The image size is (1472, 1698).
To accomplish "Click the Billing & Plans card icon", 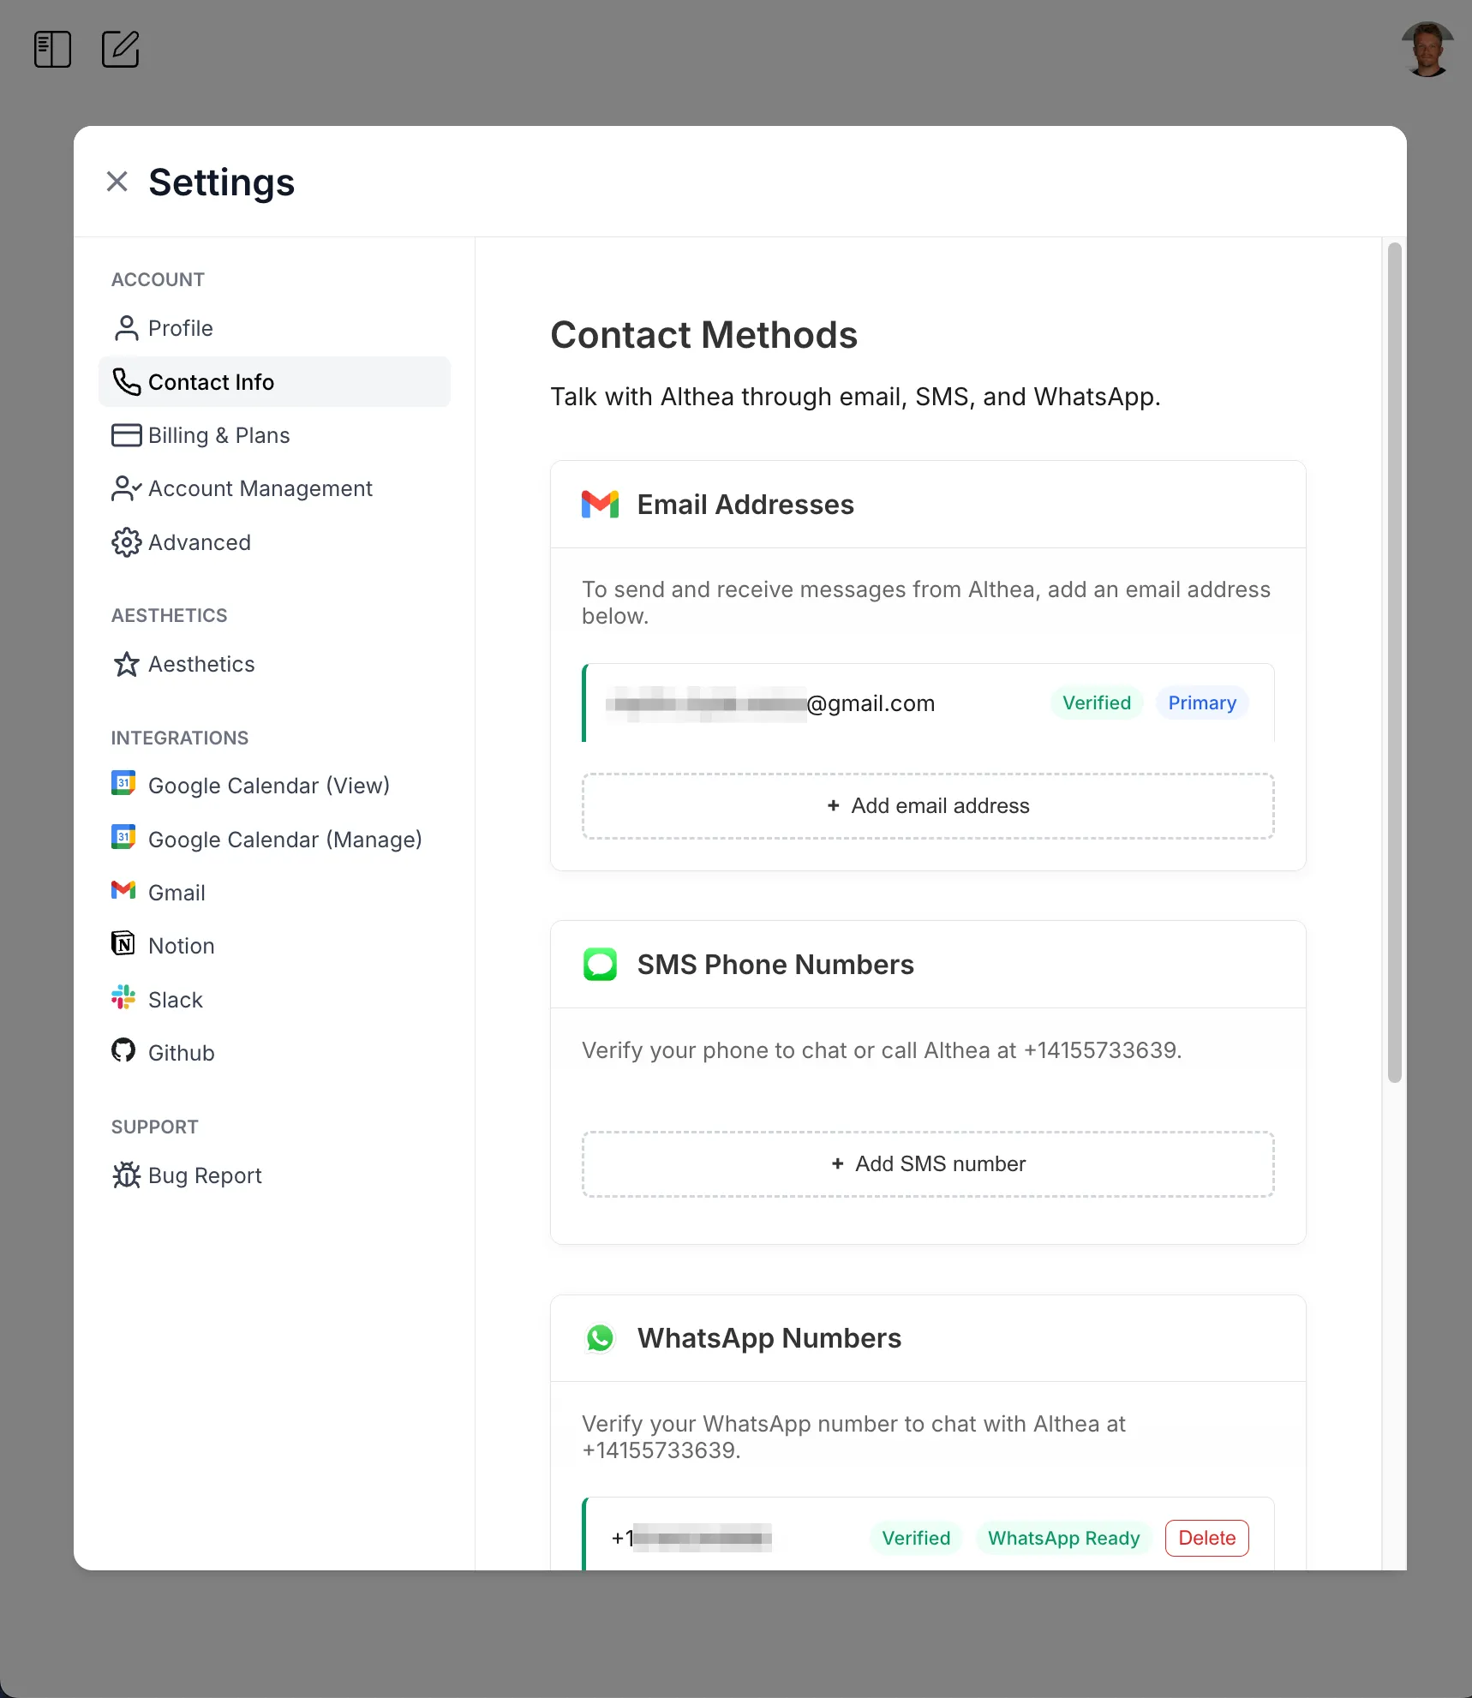I will [x=126, y=435].
